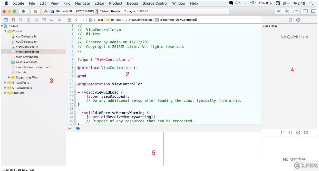
Task: Show the Code Snippet library
Action: tap(290, 133)
